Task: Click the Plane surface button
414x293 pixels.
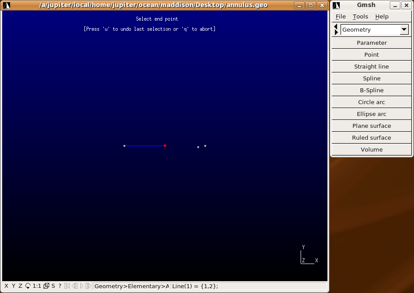Action: tap(371, 126)
